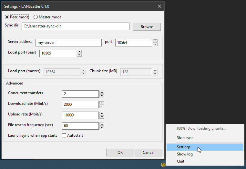This screenshot has height=169, width=246.
Task: Close the Settings dialog window
Action: [159, 6]
